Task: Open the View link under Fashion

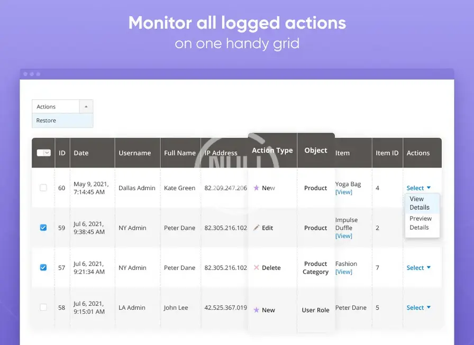Action: point(343,272)
